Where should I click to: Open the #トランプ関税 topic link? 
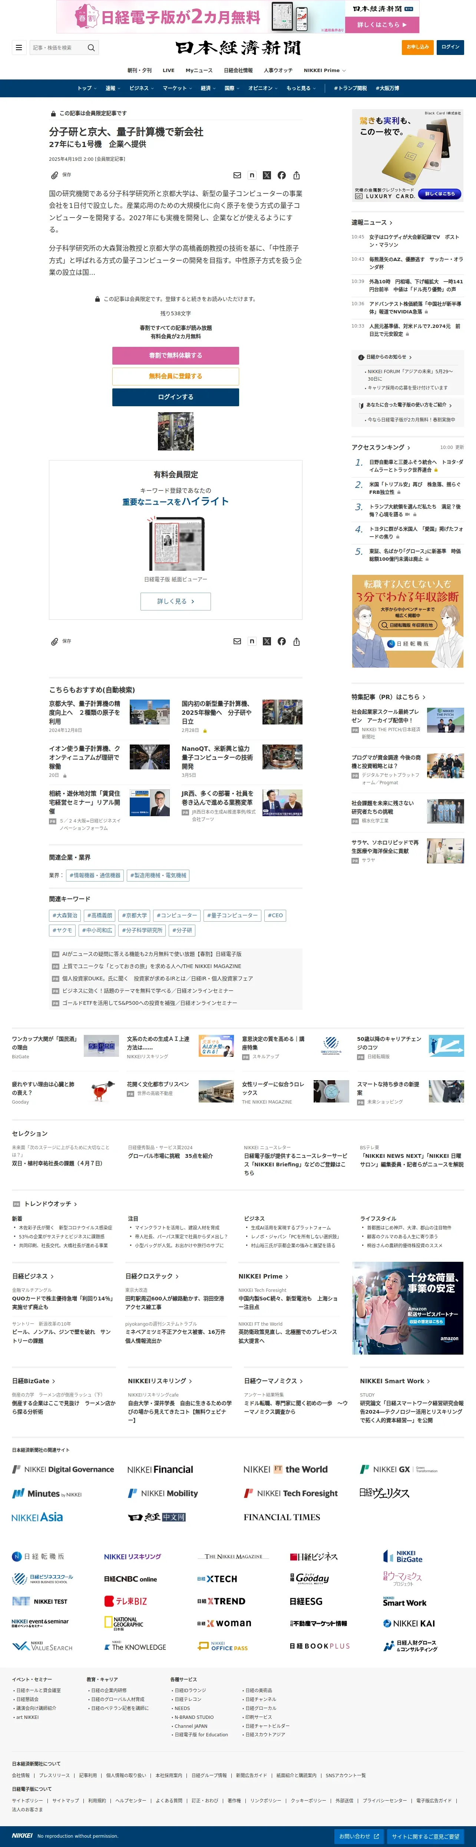pyautogui.click(x=350, y=88)
